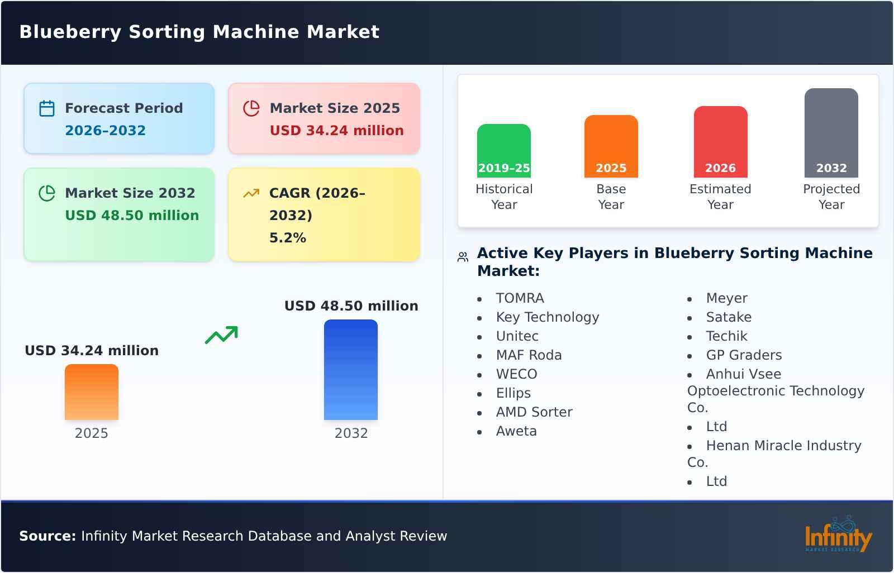Select the orange Base Year 2025 bar
The image size is (894, 573).
(x=611, y=145)
